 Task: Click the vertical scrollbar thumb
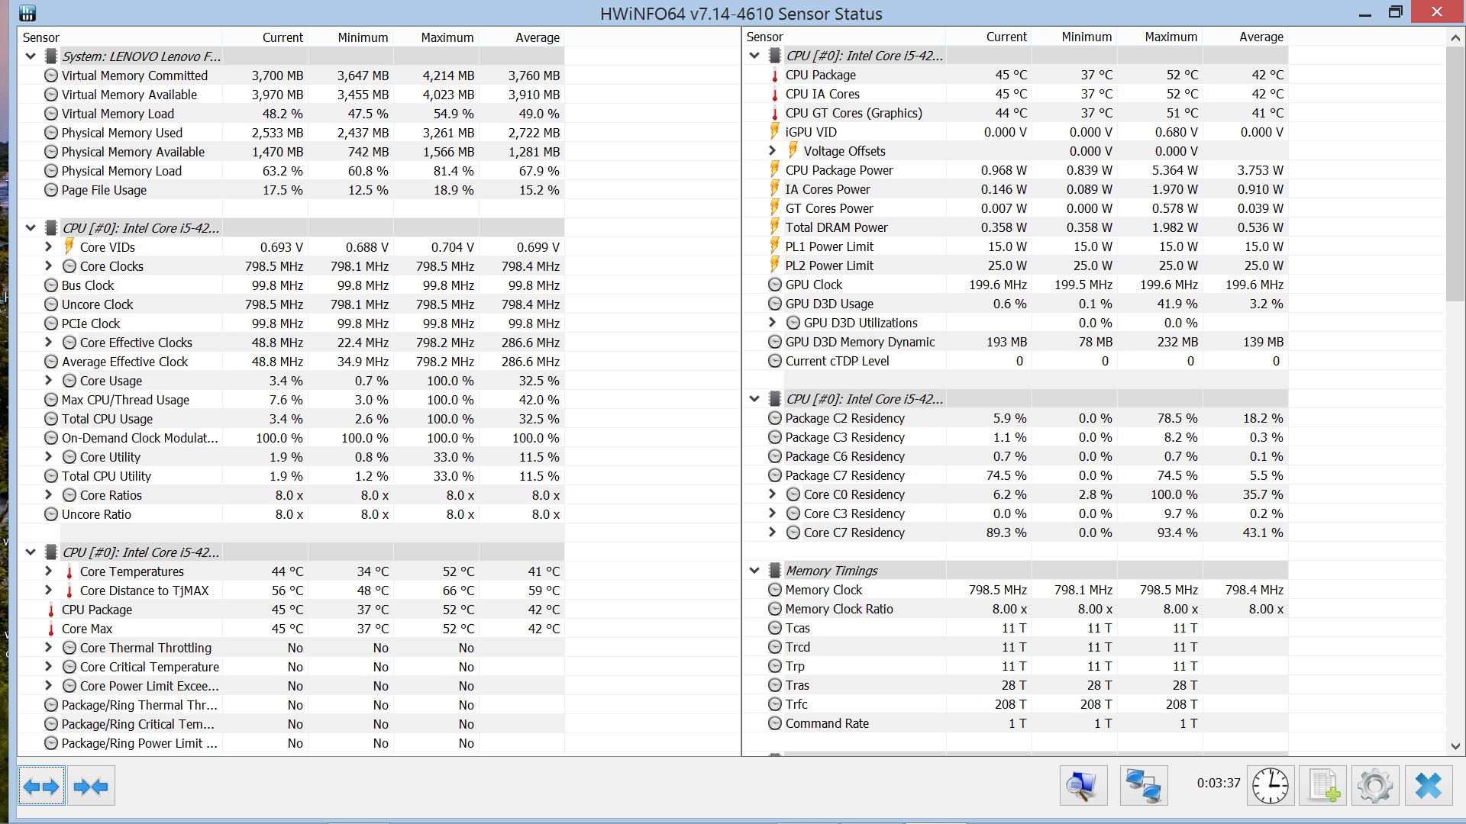(1455, 174)
